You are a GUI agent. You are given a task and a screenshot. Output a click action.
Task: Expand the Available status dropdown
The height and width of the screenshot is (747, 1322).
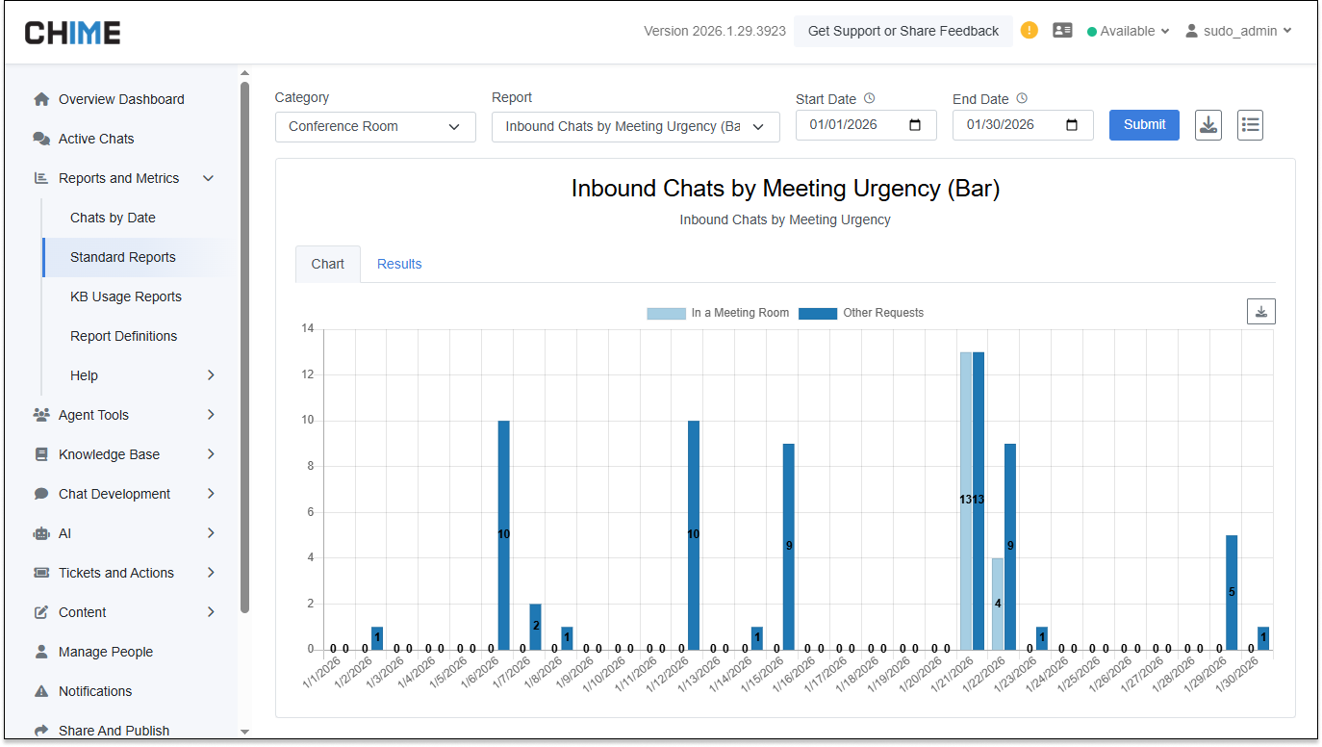1128,31
